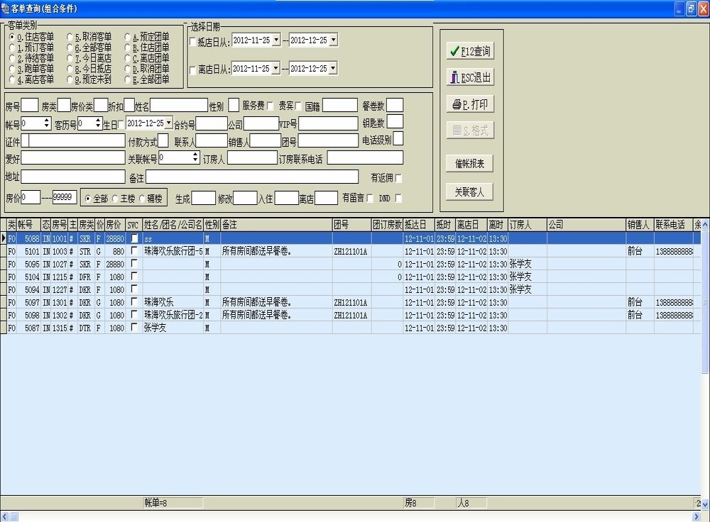Click the 关联客人 button

pyautogui.click(x=469, y=191)
